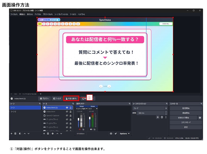Open ツール(T) menu

(73, 14)
